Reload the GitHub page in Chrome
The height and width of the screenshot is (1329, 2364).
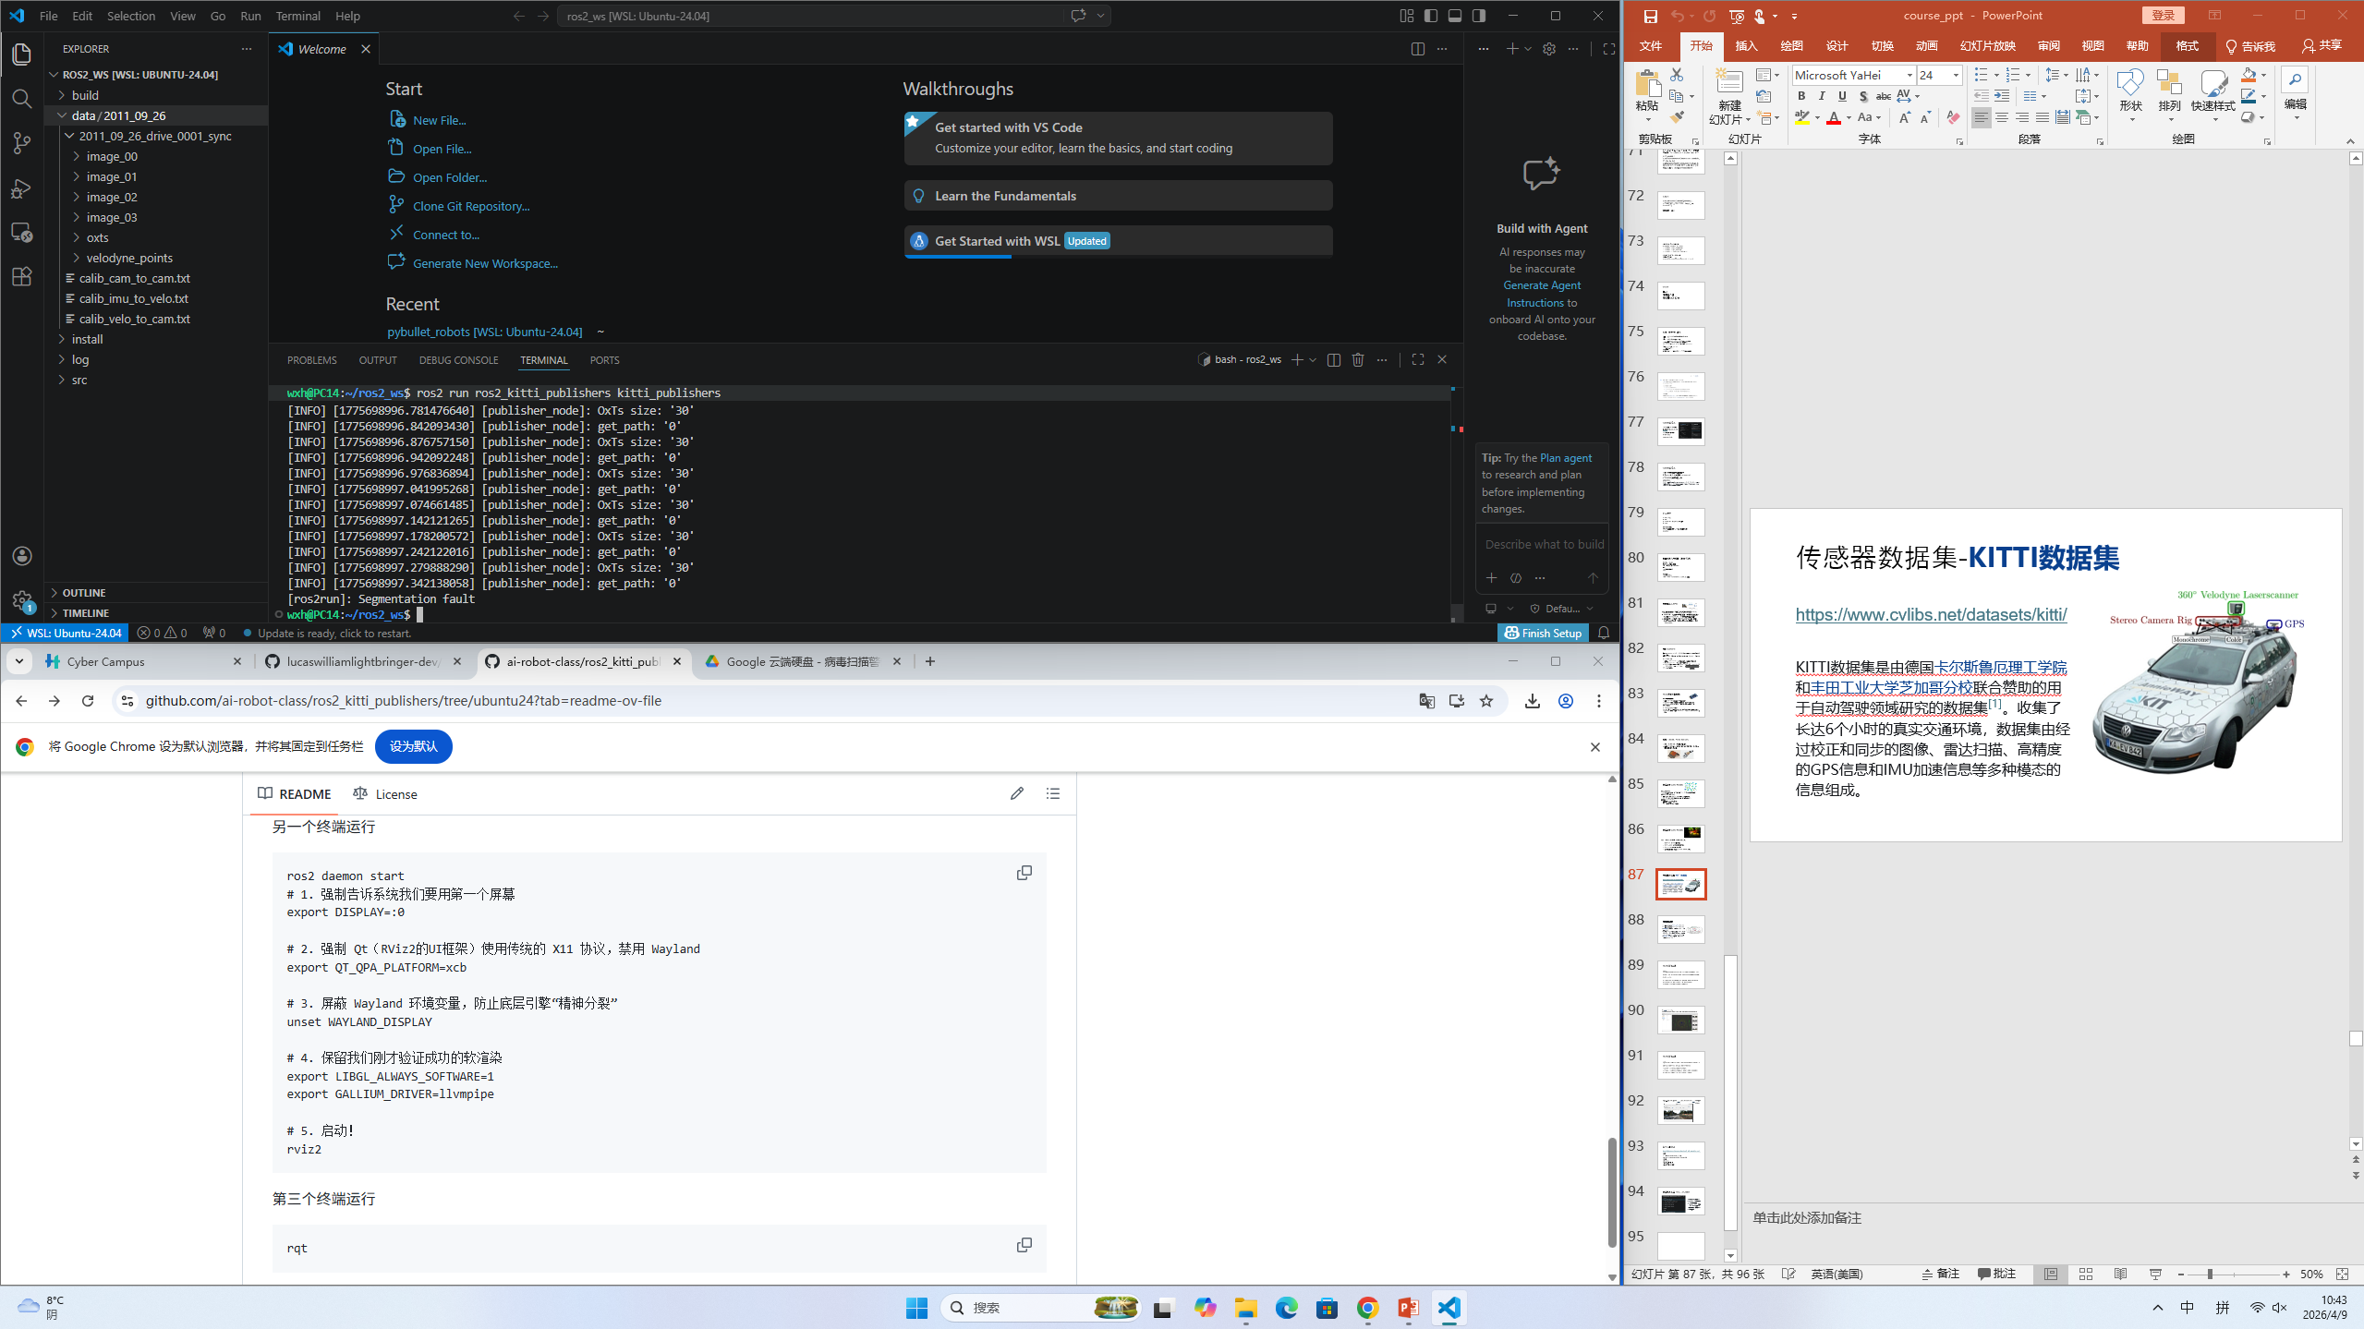point(88,701)
